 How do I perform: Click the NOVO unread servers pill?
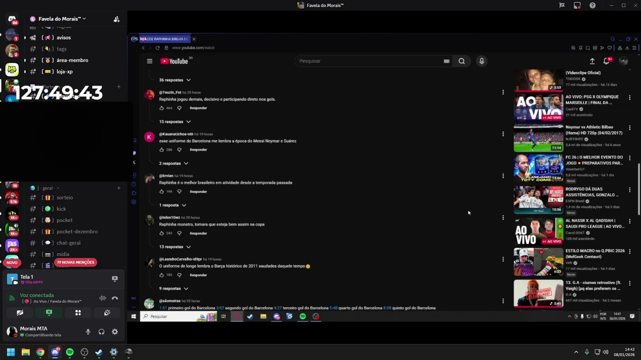coord(12,262)
